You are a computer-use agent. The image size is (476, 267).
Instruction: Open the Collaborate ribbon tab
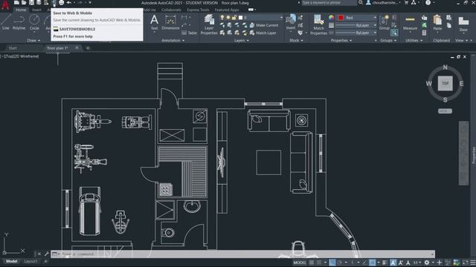[171, 10]
